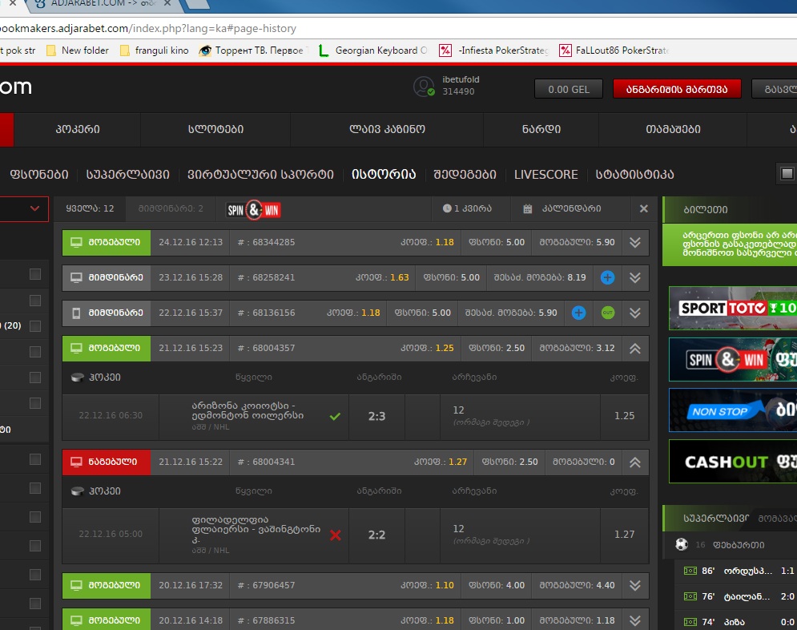Expand pending bet 68258241 details

pos(635,277)
